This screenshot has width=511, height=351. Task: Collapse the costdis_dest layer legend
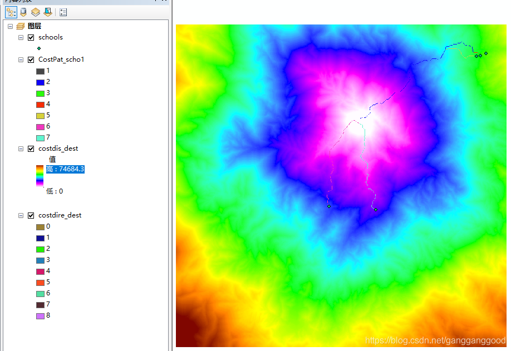(x=21, y=149)
